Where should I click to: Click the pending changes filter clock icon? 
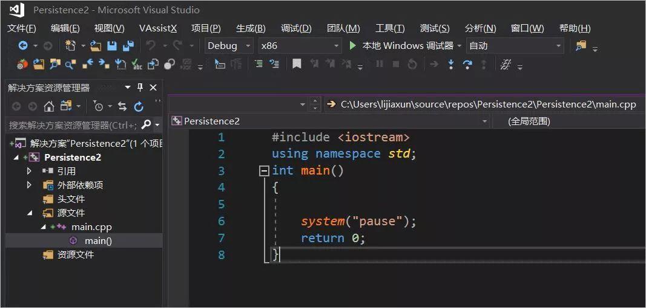point(98,106)
